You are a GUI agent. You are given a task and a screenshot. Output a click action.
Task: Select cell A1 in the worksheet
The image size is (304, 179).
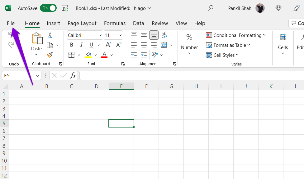[21, 93]
